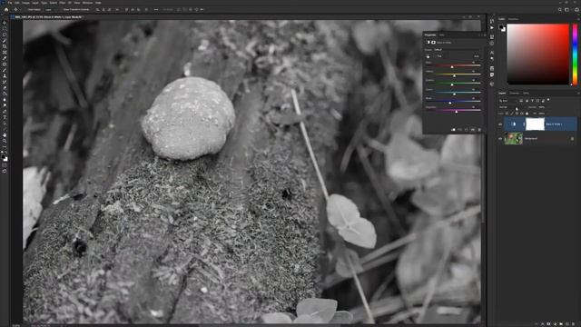Click the Reds slider handle
The width and height of the screenshot is (581, 327).
[452, 66]
